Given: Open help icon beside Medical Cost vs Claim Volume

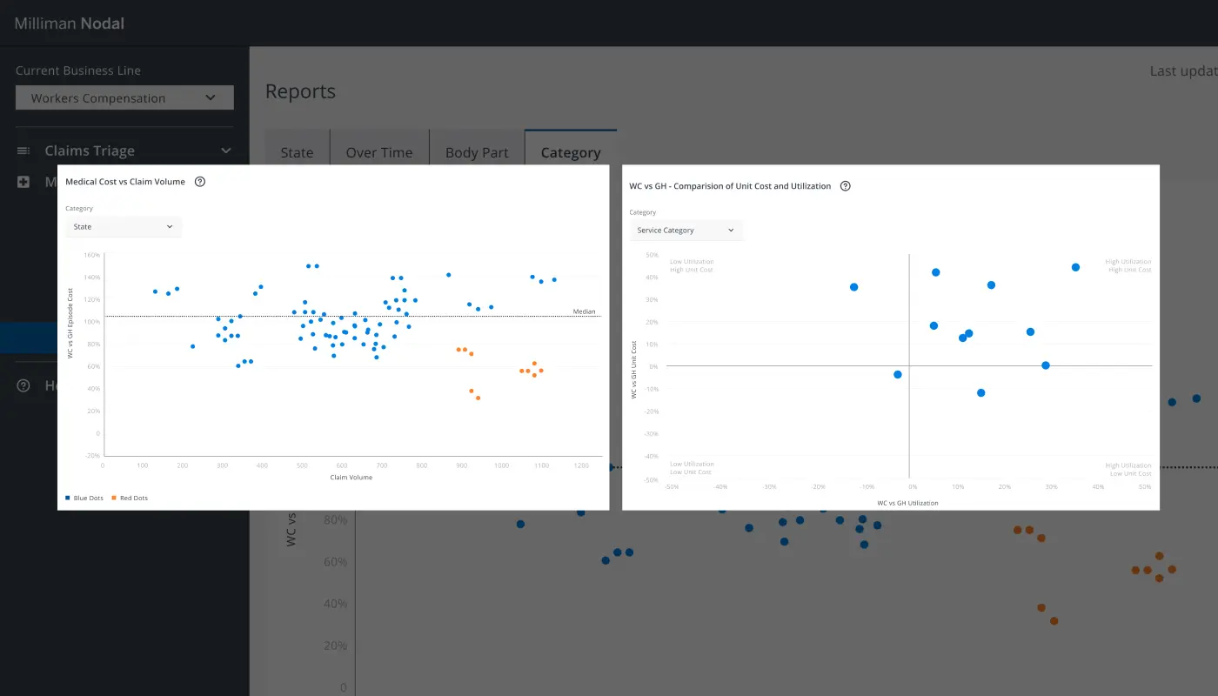Looking at the screenshot, I should (x=200, y=182).
